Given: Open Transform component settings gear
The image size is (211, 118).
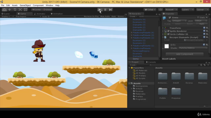Looking at the screenshot, I should pyautogui.click(x=207, y=28).
